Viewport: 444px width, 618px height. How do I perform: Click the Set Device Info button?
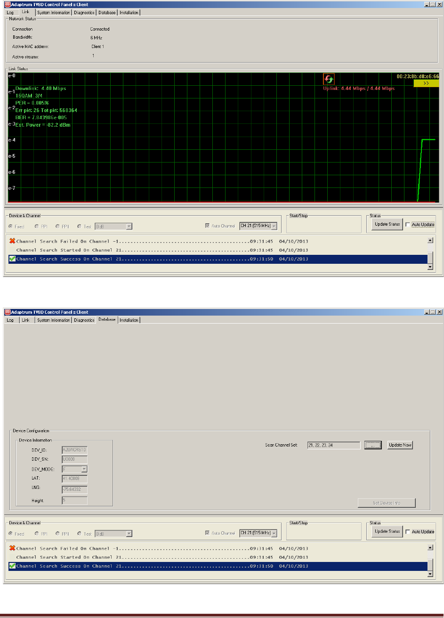click(x=387, y=503)
